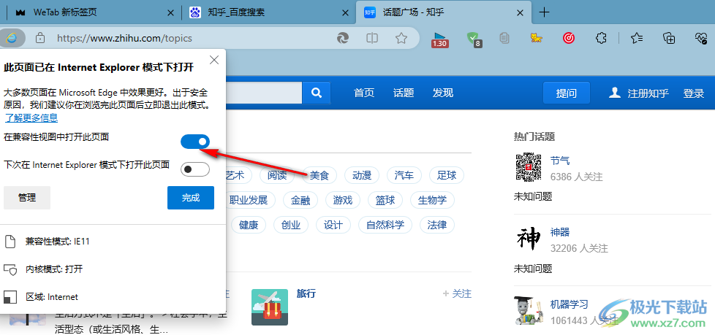The width and height of the screenshot is (715, 335).
Task: Open split screen view icon
Action: click(x=372, y=38)
